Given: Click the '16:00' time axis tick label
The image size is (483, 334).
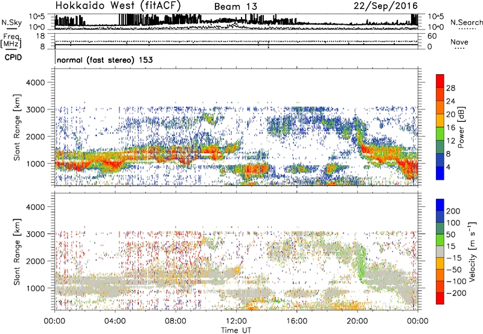Looking at the screenshot, I should (x=296, y=321).
